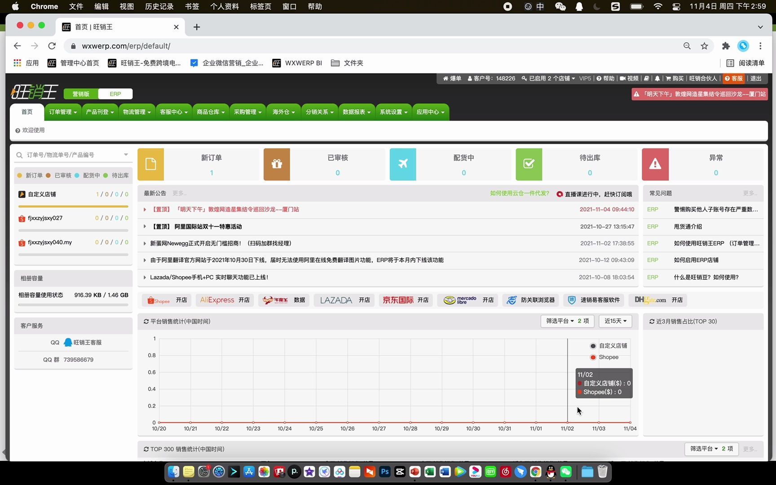
Task: Open the 京东国际 开店 tile
Action: [x=406, y=300]
